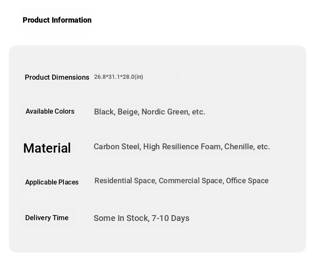Select the Office Space text
Viewport: 315px width, 265px height.
point(247,181)
